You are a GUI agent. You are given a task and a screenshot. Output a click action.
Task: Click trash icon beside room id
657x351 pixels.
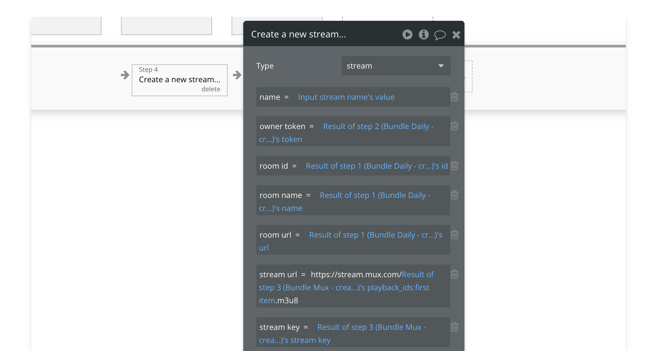454,166
